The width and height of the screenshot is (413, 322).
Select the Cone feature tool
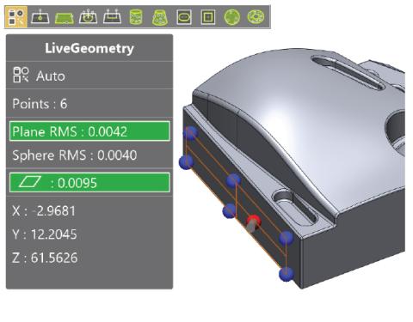(160, 17)
